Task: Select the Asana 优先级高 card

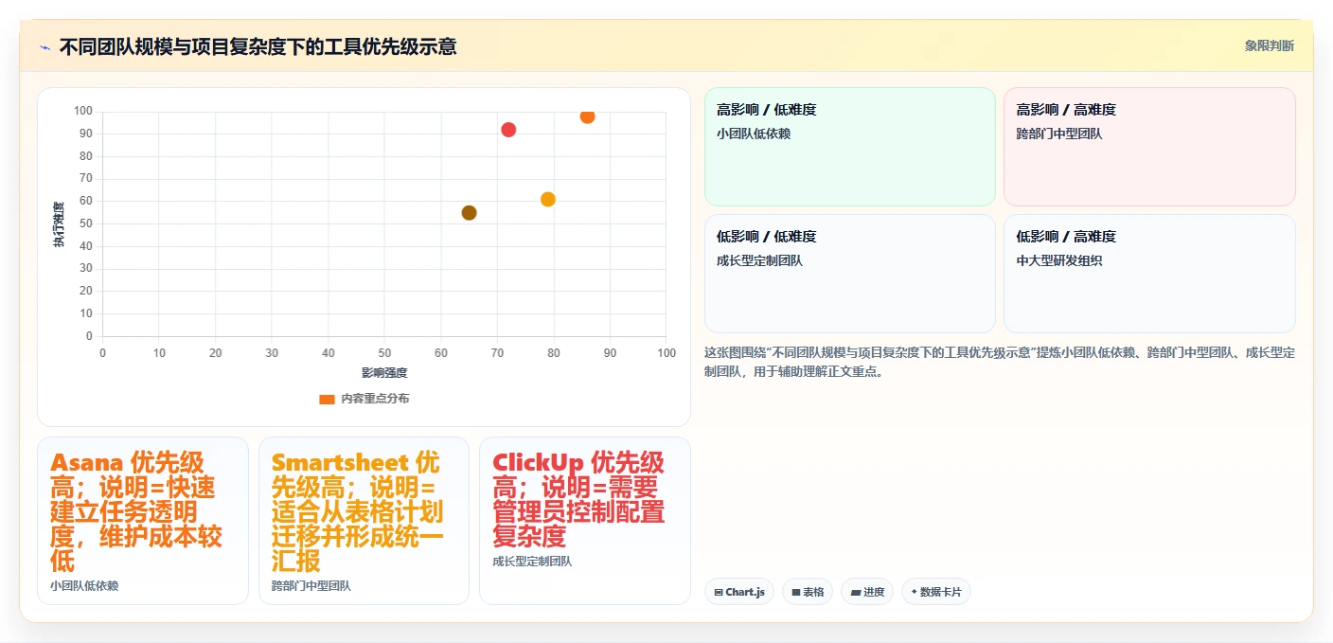Action: 143,521
